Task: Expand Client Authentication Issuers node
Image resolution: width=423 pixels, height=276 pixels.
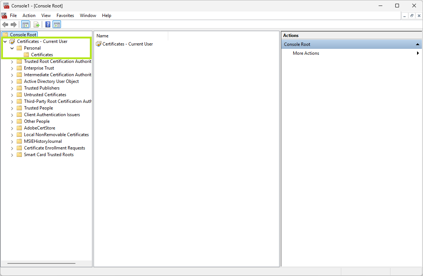Action: coord(12,115)
